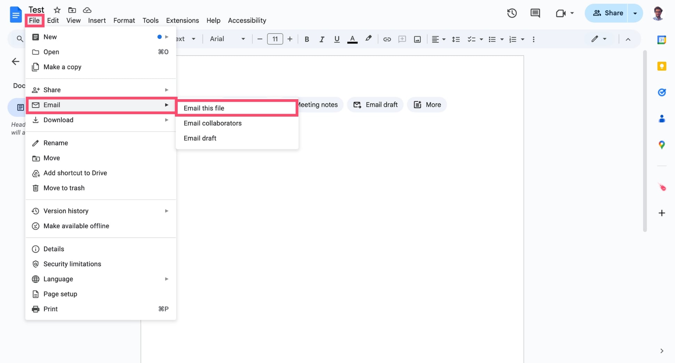
Task: Open the comments panel icon
Action: coord(535,13)
